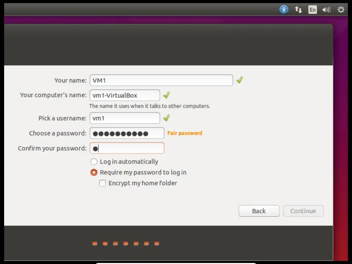
Task: Click the 'Confirm your password:' label
Action: (x=52, y=148)
